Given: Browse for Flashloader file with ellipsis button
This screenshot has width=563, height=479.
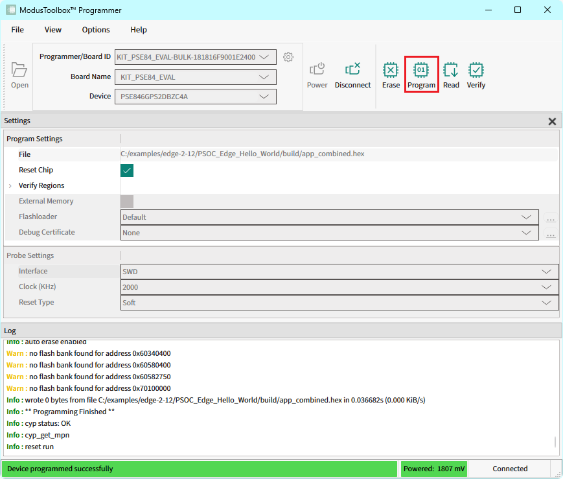Looking at the screenshot, I should 551,218.
